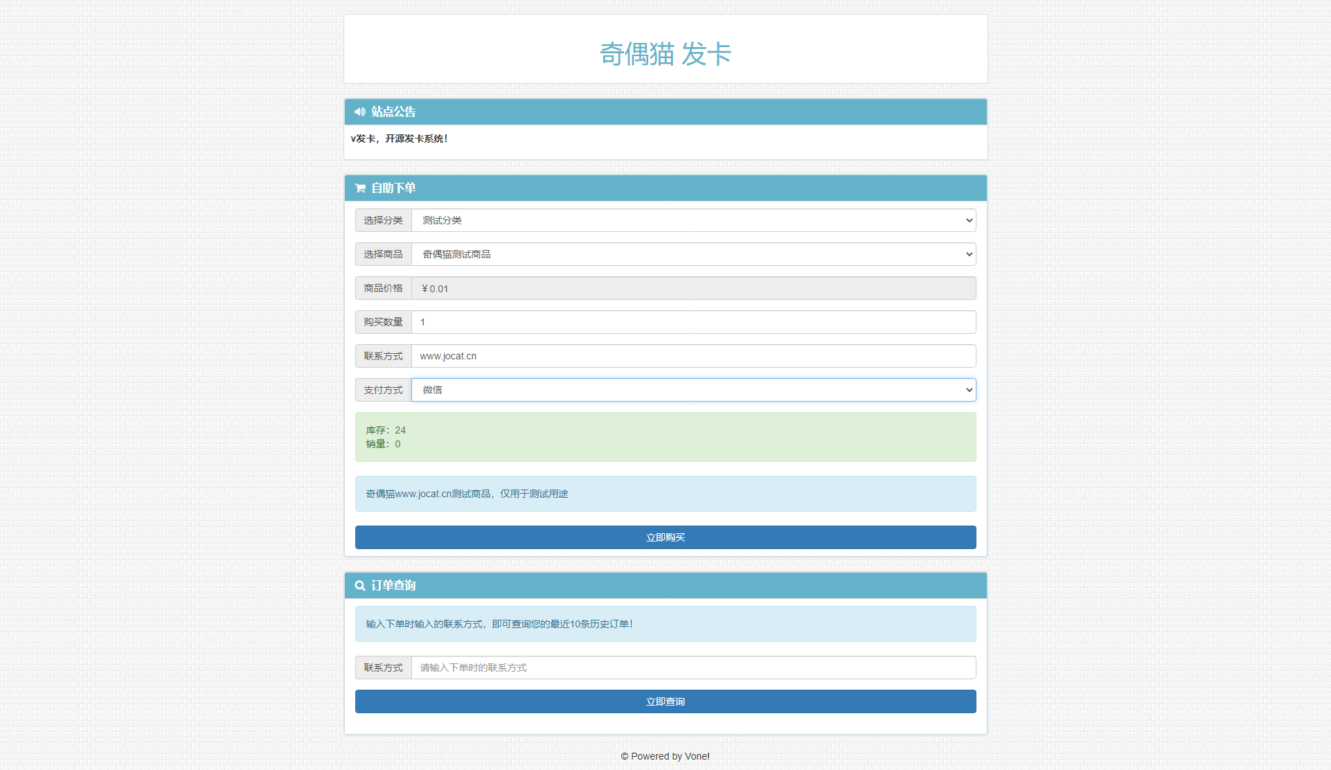Click the © Powered by Vone! footer text

(x=665, y=756)
